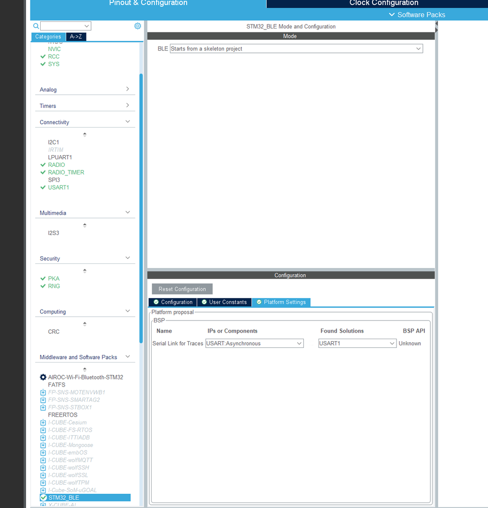This screenshot has height=508, width=488.
Task: Click download icon beside I-CUBE-embOS
Action: [x=43, y=453]
